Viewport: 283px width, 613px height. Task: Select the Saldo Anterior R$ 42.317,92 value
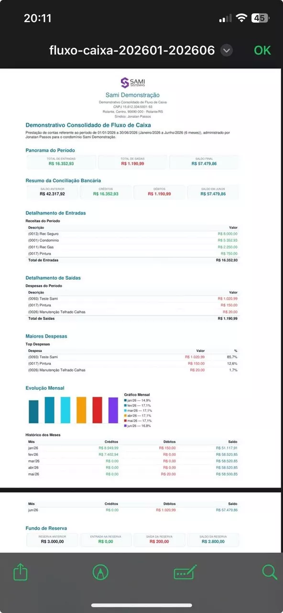53,194
